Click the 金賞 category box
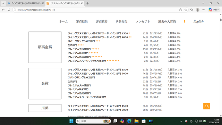Image resolution: width=222 pixels, height=125 pixels. [45, 83]
